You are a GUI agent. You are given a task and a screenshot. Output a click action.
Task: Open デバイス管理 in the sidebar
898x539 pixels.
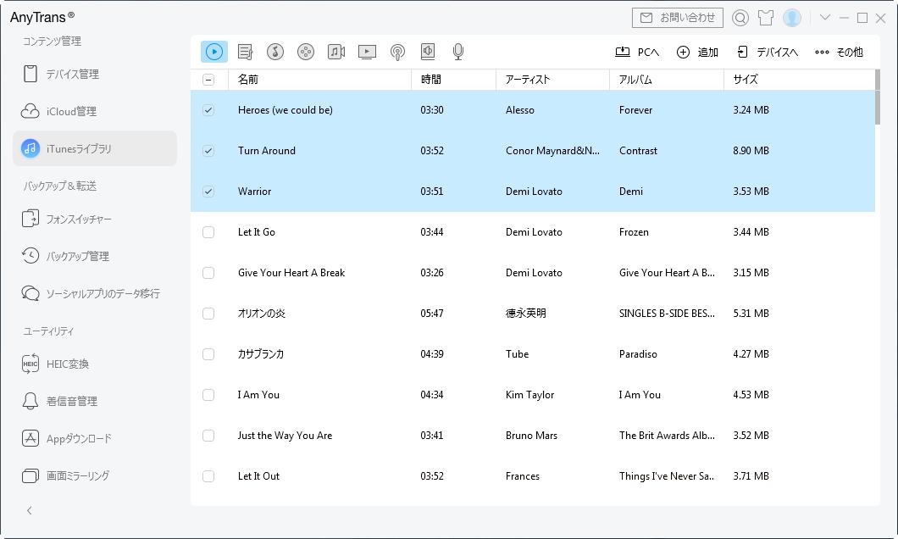[95, 74]
